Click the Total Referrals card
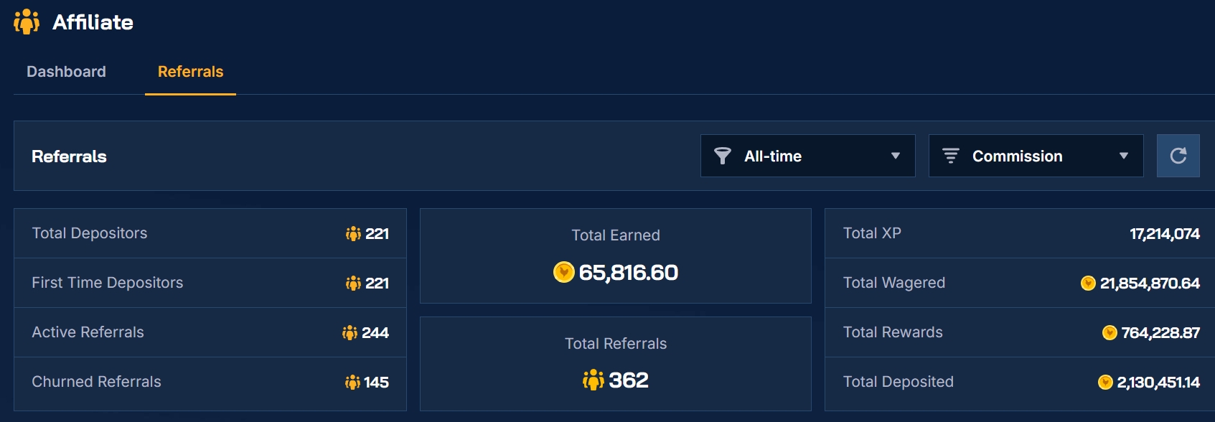The height and width of the screenshot is (422, 1215). [616, 364]
